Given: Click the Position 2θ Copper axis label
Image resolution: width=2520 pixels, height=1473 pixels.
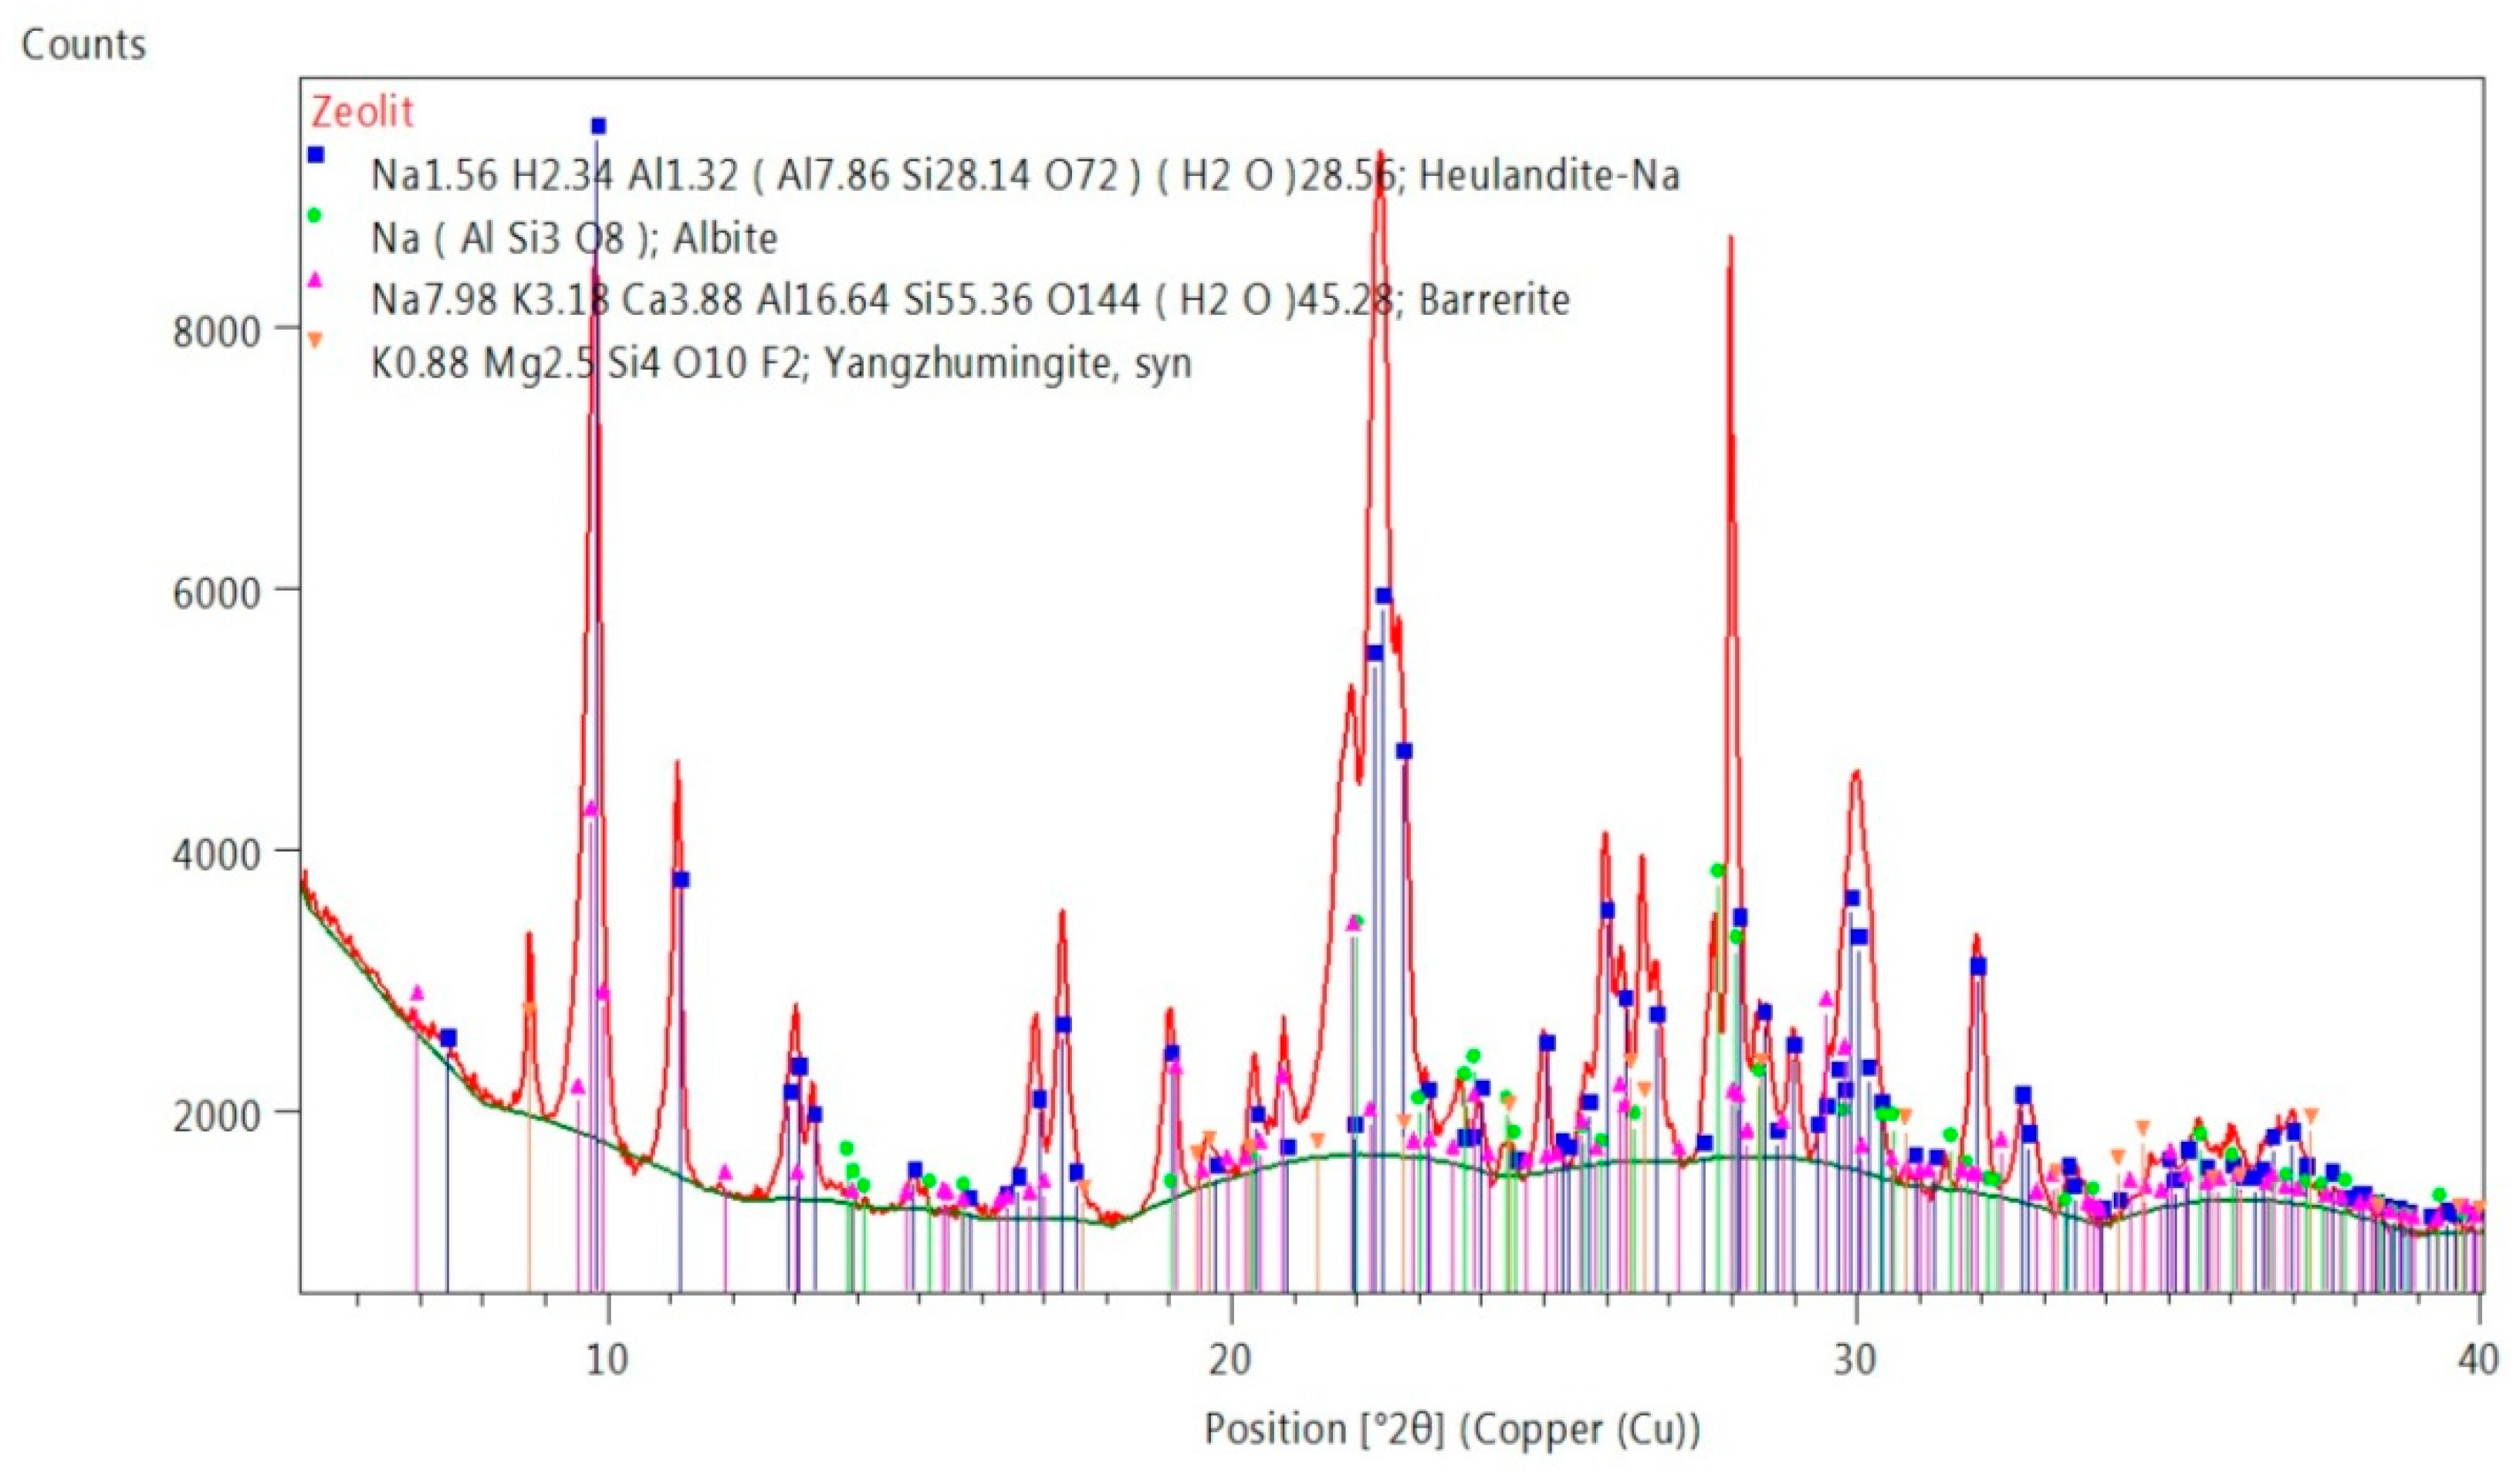Looking at the screenshot, I should click(1451, 1429).
